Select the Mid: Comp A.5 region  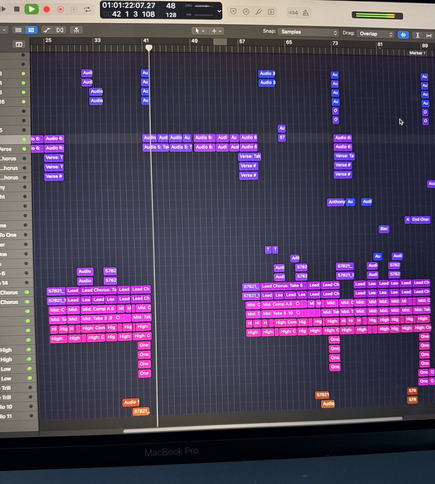click(x=98, y=309)
